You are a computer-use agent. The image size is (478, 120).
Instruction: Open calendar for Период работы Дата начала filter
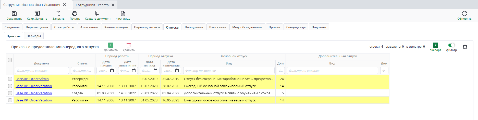coord(112,71)
